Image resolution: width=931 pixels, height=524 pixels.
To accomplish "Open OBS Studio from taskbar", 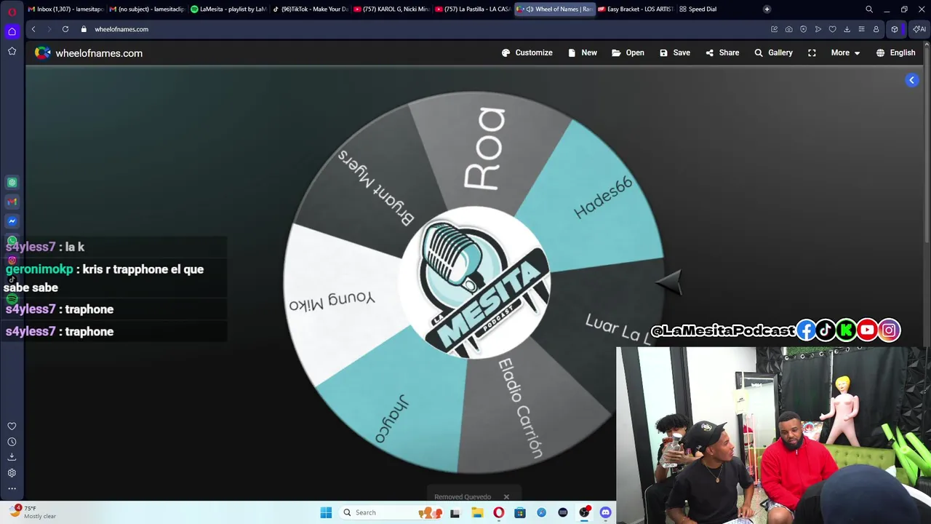I will pos(584,512).
